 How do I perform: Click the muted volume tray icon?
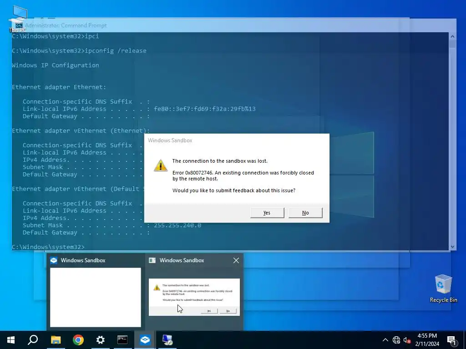click(407, 340)
